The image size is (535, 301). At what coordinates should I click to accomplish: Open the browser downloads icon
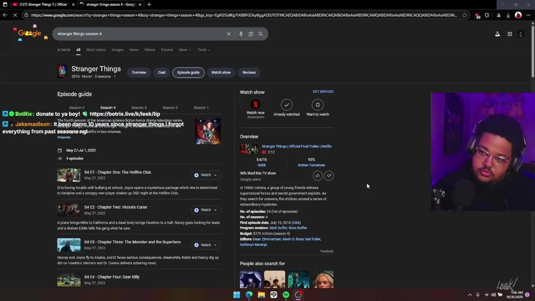(508, 15)
